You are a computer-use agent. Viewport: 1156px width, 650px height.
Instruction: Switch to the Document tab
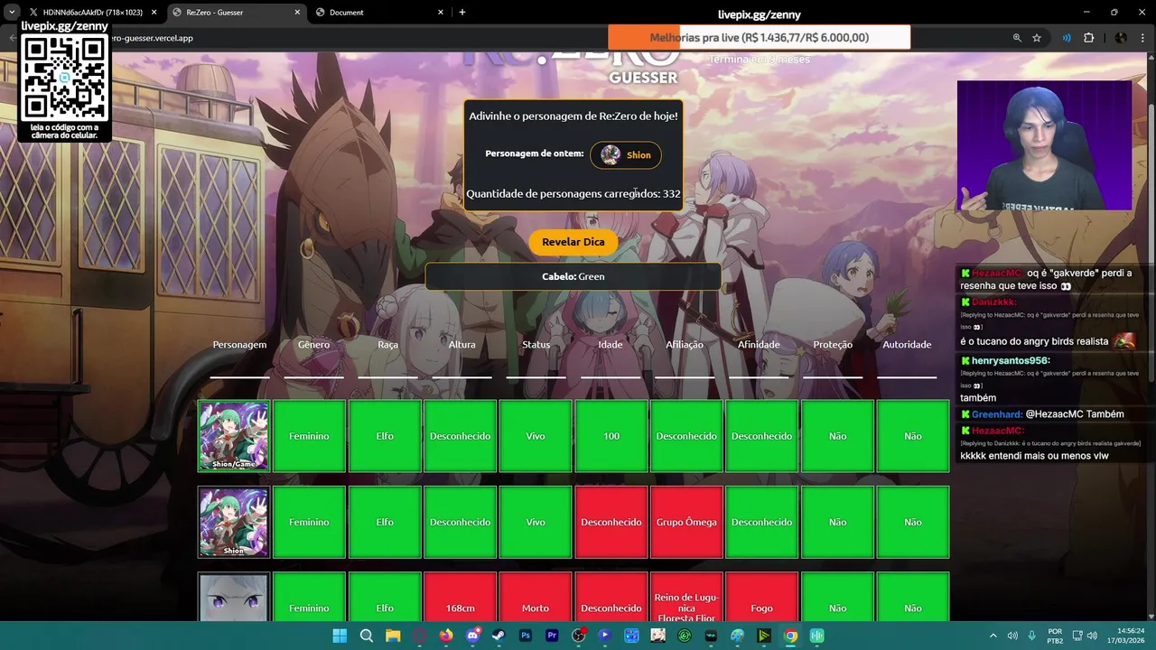point(379,13)
